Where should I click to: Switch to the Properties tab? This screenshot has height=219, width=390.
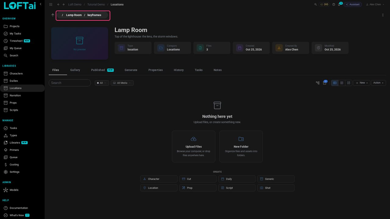156,70
